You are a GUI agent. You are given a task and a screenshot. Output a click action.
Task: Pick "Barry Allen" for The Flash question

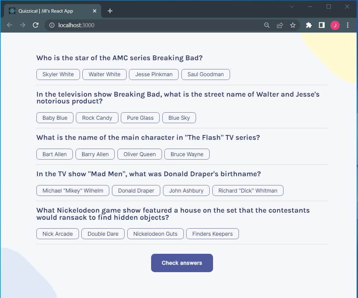point(95,154)
